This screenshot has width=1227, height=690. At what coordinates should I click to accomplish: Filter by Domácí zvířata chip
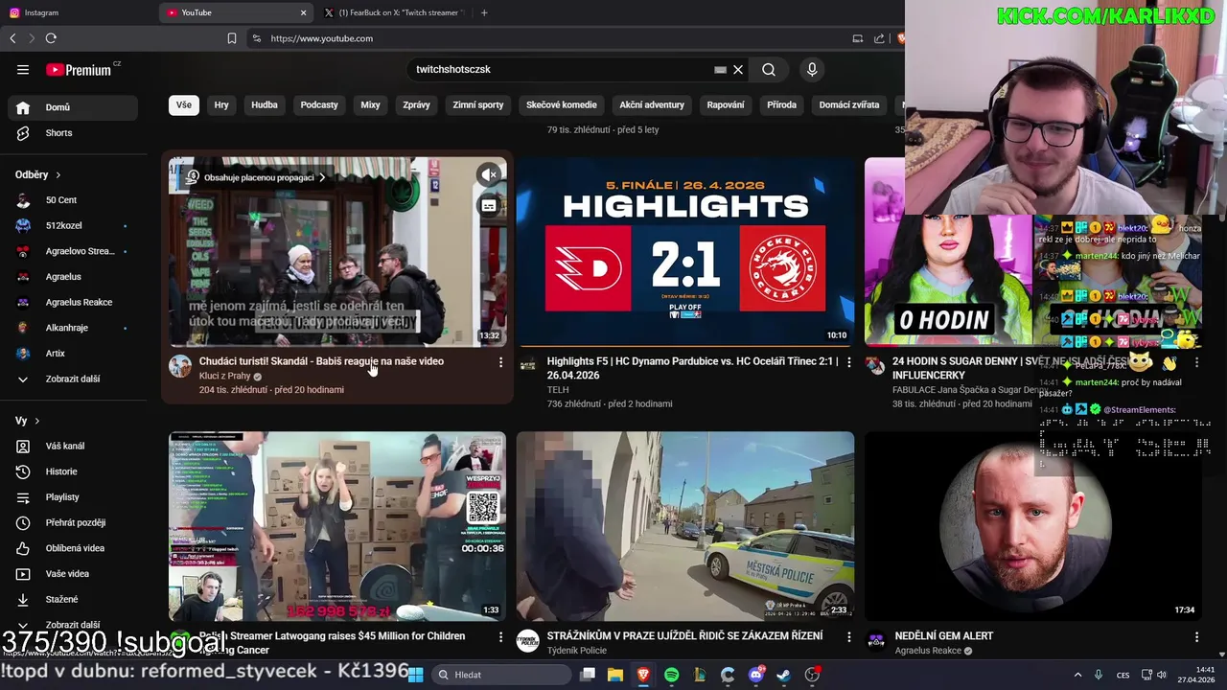click(849, 104)
